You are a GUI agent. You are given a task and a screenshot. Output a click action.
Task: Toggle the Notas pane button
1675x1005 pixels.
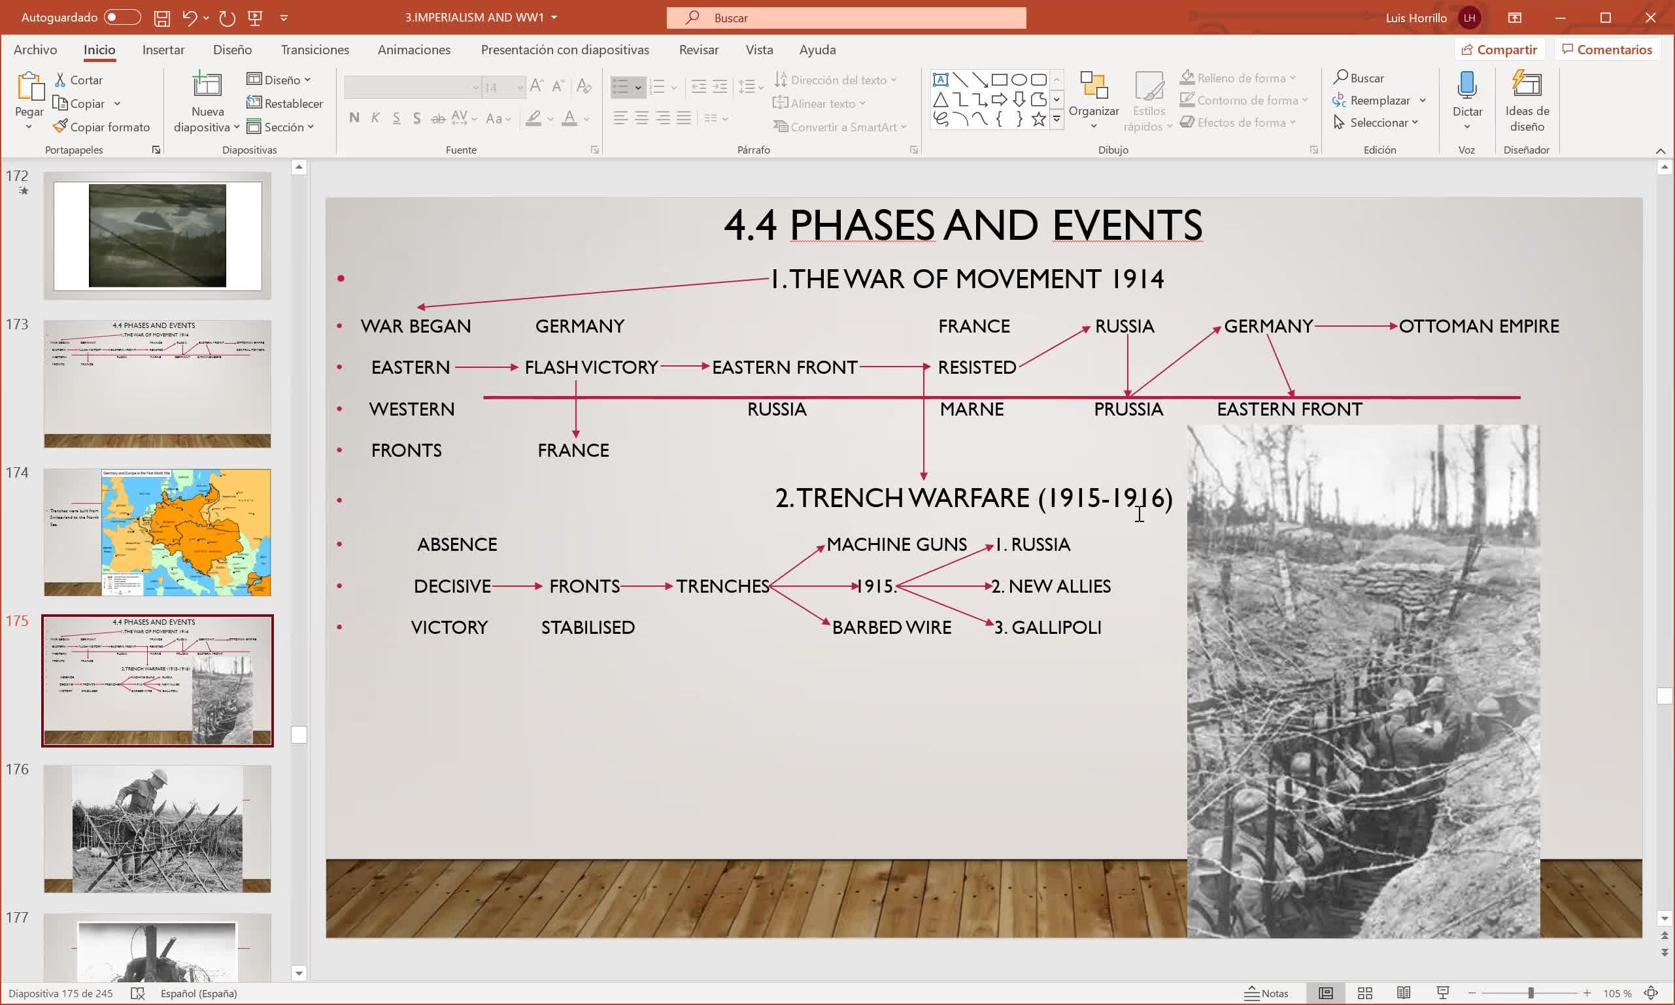click(x=1266, y=993)
